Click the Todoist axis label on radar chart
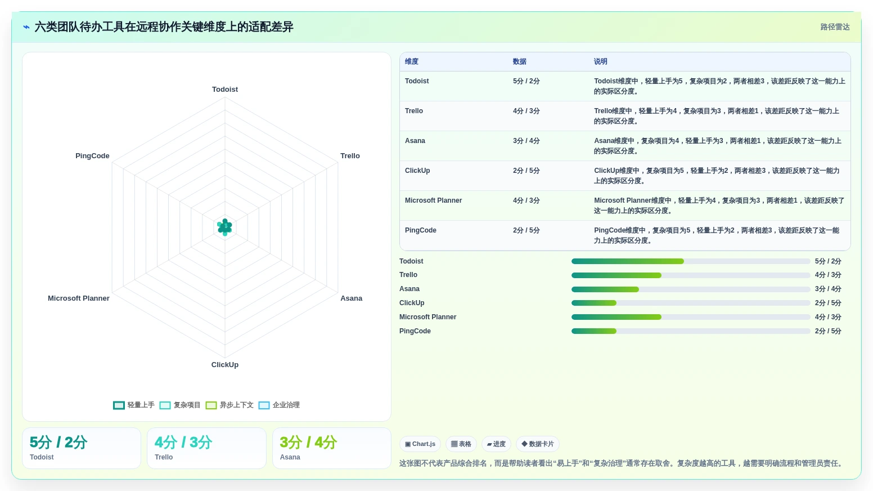The image size is (873, 491). [x=225, y=90]
